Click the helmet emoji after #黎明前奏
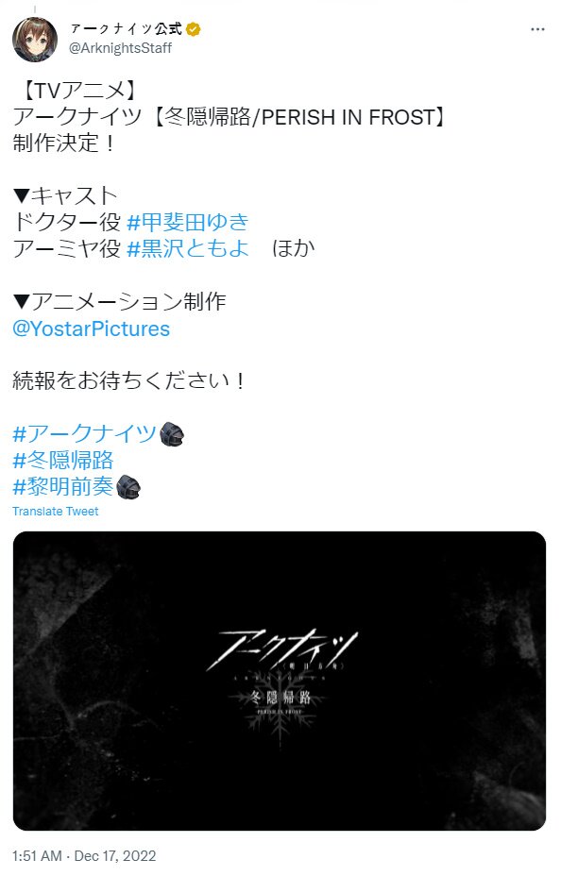 (x=127, y=486)
